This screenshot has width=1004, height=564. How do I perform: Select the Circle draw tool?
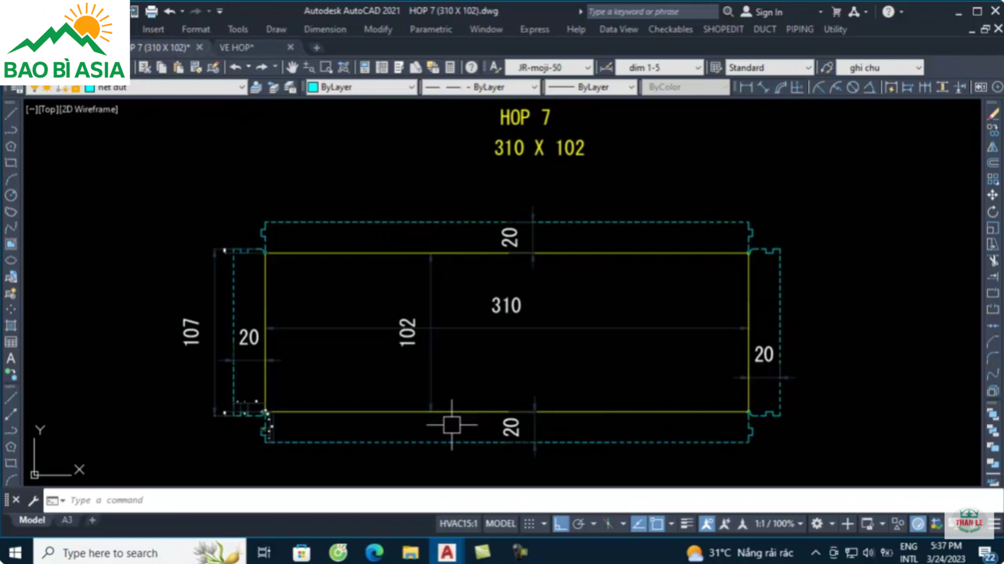click(x=10, y=195)
